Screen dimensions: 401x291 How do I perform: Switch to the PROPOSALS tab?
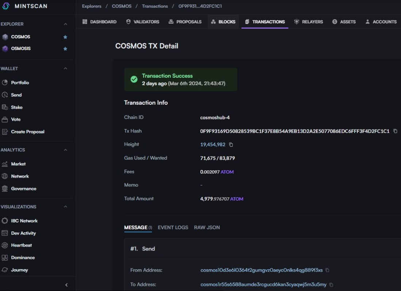(x=185, y=22)
